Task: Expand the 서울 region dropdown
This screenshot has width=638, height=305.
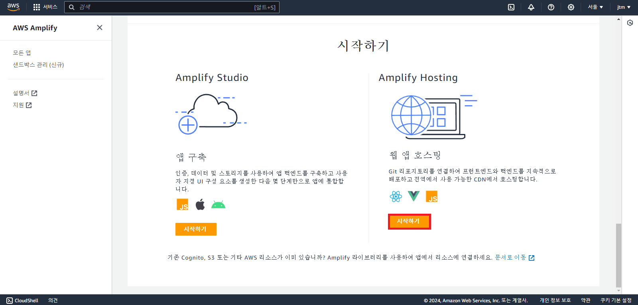Action: click(x=595, y=7)
